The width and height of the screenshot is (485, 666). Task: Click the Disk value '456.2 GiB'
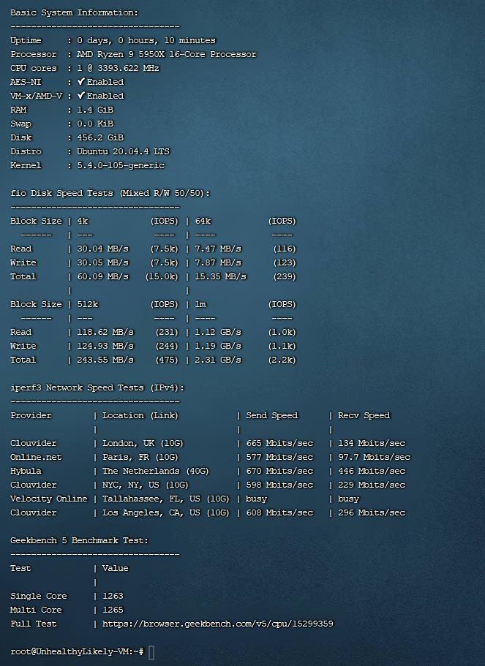coord(100,137)
